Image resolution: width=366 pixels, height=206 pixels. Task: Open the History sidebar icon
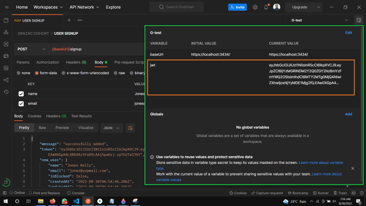(6, 92)
